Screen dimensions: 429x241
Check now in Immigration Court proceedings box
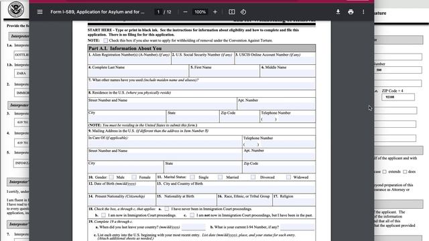click(103, 216)
